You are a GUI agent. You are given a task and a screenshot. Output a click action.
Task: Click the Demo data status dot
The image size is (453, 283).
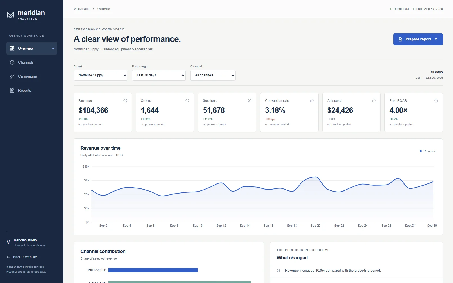click(x=390, y=9)
